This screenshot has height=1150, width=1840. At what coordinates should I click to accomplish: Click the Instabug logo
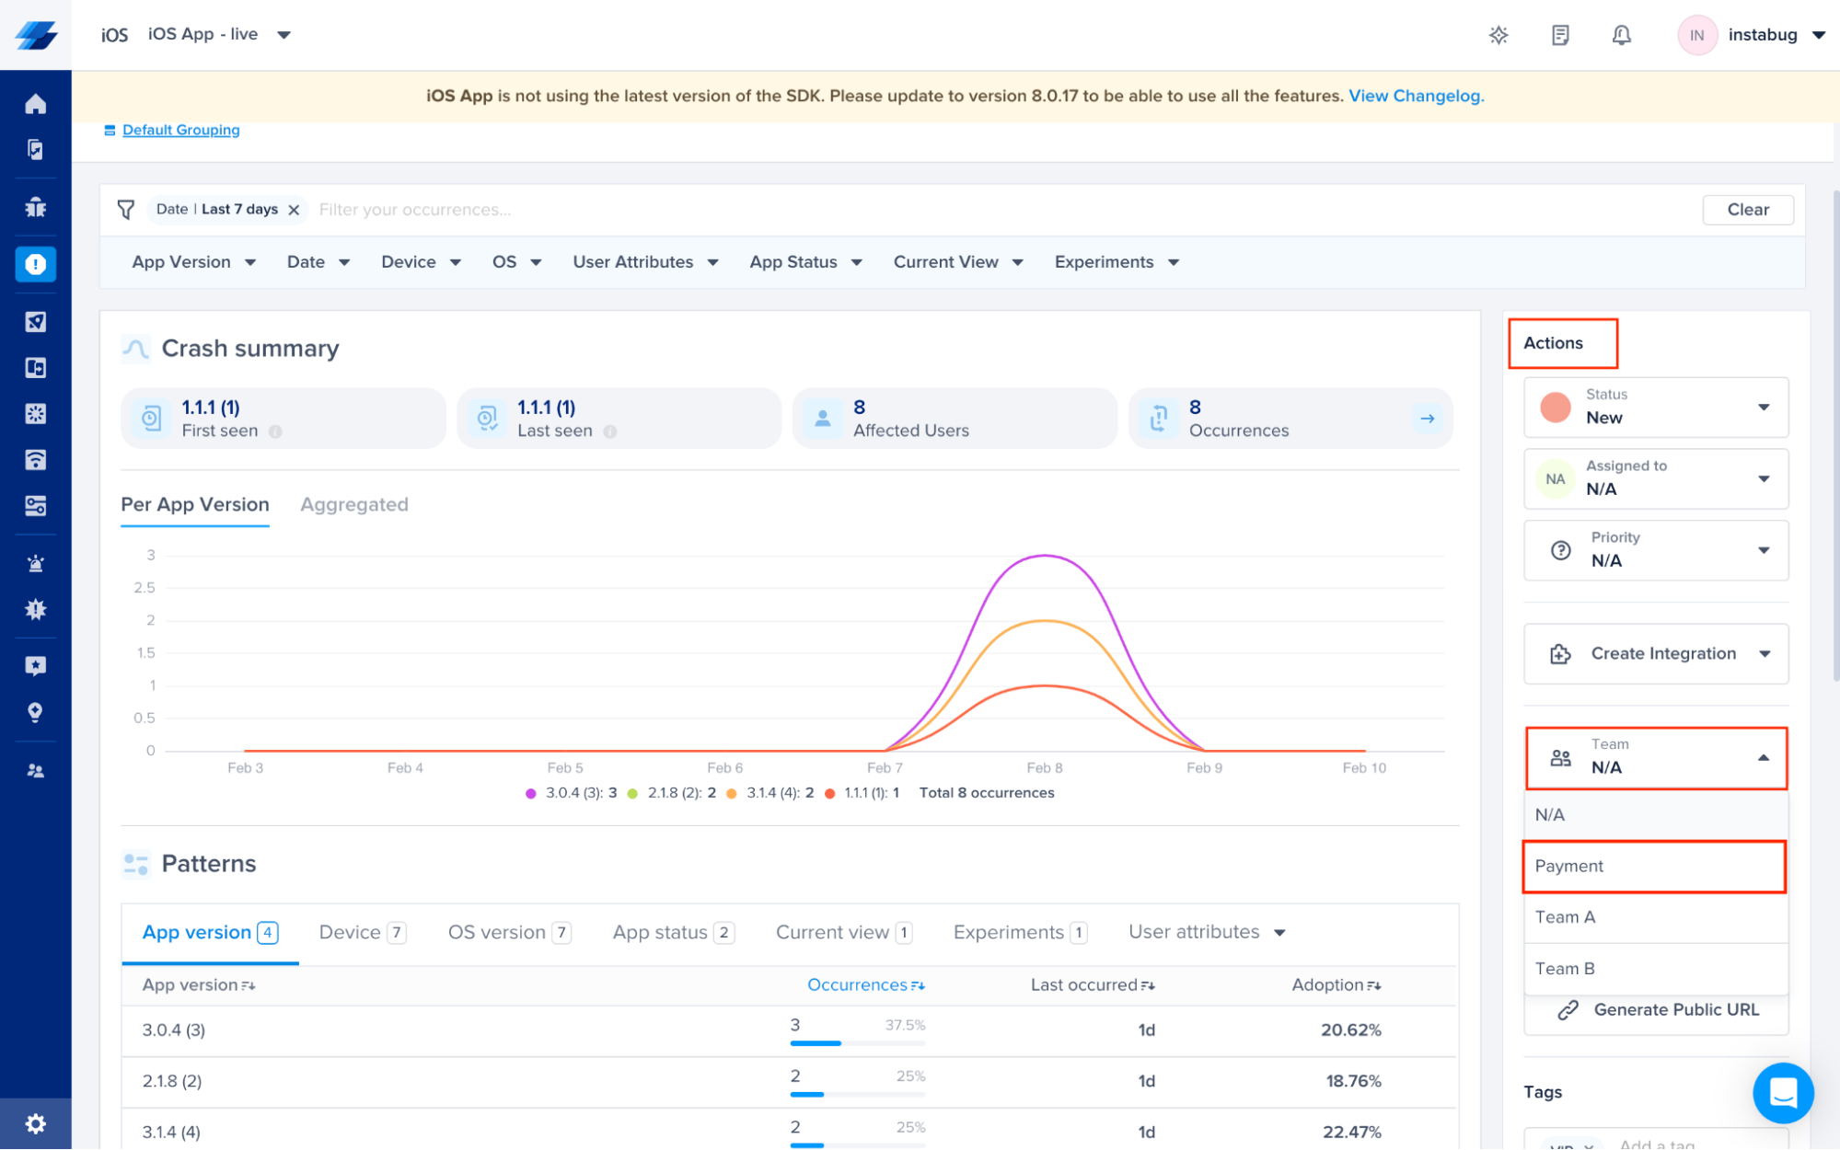point(36,35)
